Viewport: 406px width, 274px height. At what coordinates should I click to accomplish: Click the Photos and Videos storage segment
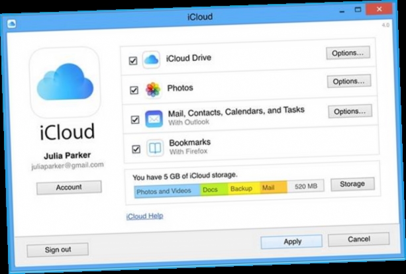[168, 191]
